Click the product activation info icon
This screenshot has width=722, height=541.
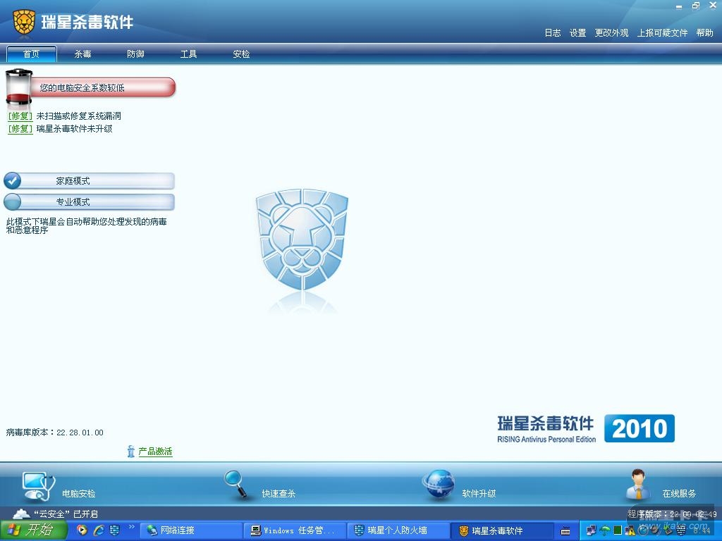point(130,452)
